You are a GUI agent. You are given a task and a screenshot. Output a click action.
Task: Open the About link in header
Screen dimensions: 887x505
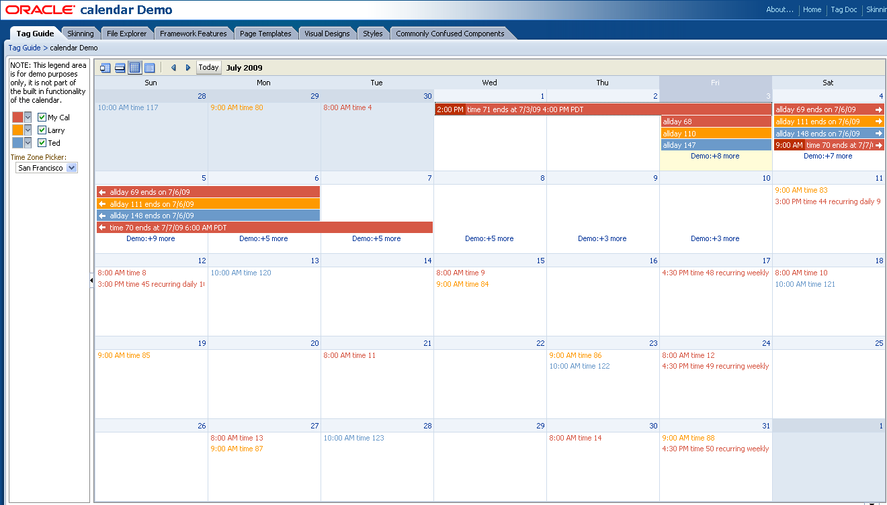coord(780,9)
